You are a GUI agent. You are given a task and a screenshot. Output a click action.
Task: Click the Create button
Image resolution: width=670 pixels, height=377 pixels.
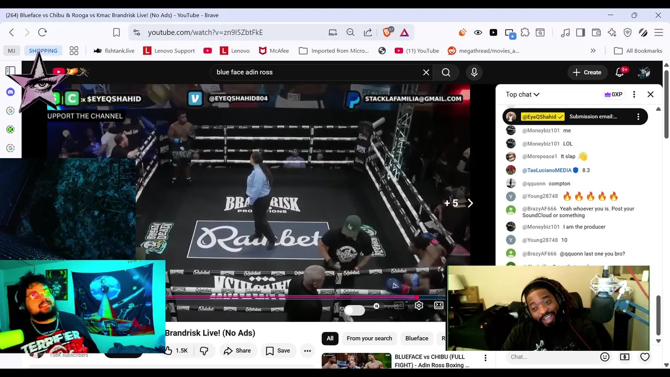point(587,72)
